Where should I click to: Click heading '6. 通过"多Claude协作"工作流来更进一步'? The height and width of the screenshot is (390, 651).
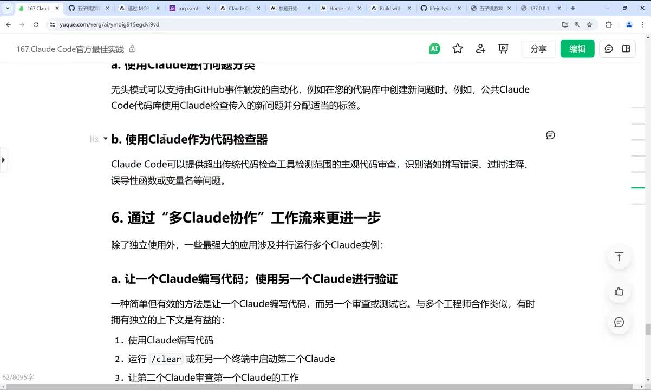tap(246, 218)
